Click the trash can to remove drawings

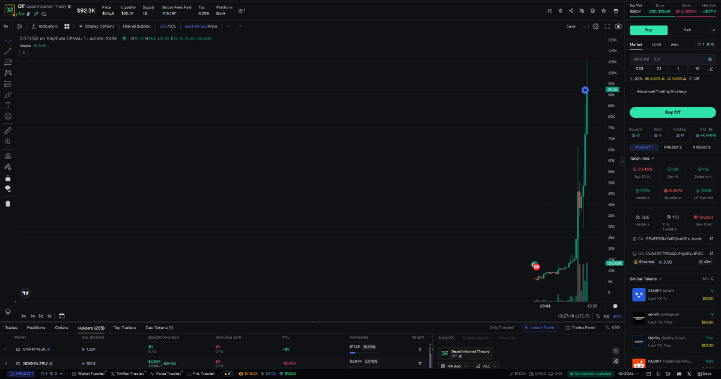[x=8, y=203]
